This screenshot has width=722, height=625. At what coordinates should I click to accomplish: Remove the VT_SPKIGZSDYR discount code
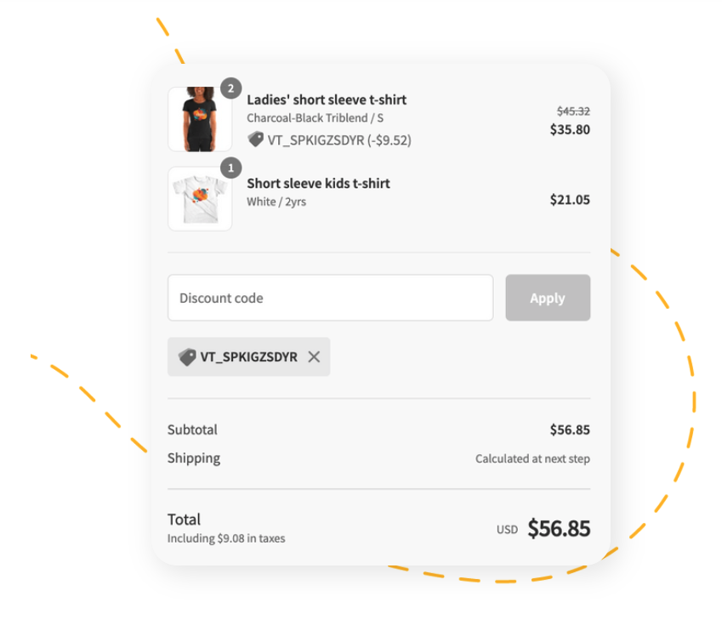(313, 357)
